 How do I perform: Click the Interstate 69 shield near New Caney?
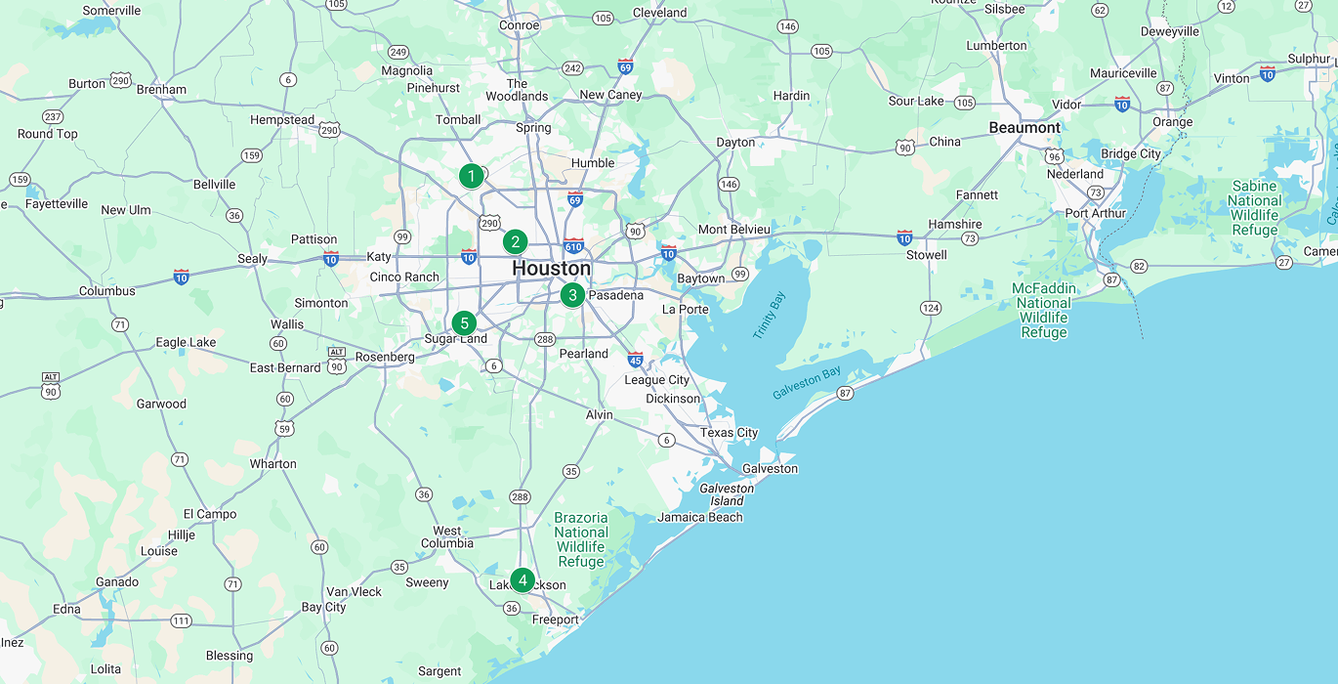[625, 67]
